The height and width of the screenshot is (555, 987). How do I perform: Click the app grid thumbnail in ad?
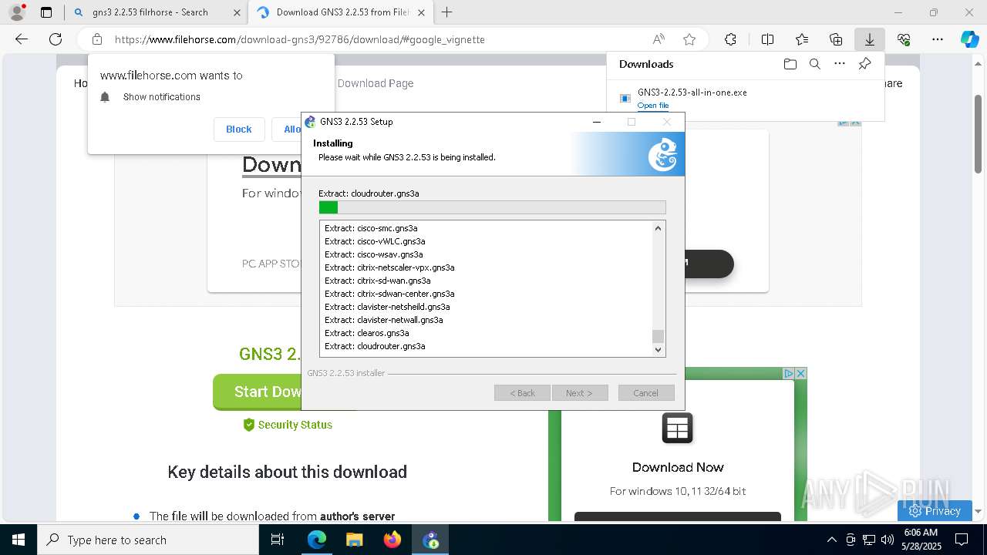click(678, 428)
